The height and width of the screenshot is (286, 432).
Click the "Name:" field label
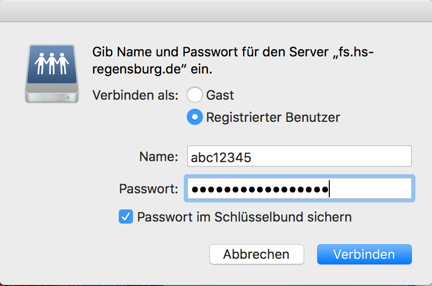tap(159, 157)
